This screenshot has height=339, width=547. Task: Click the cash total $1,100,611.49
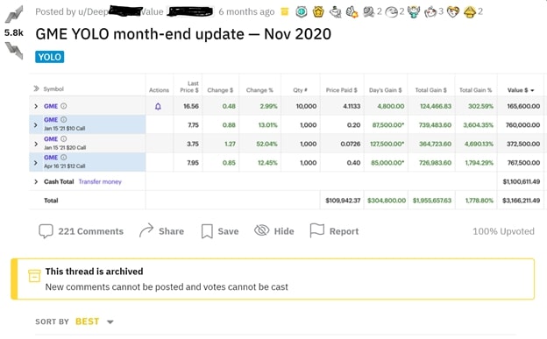coord(522,181)
